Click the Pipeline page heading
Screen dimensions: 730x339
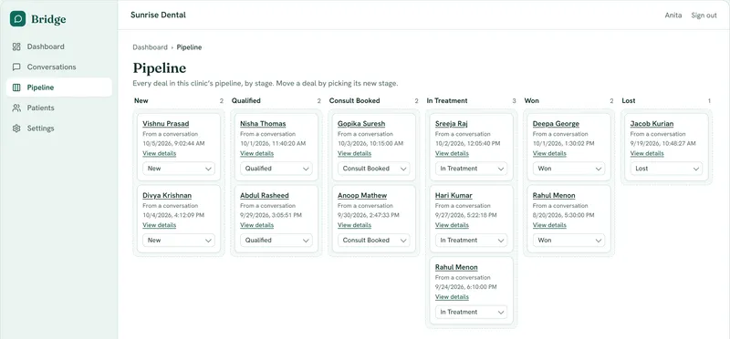(159, 68)
